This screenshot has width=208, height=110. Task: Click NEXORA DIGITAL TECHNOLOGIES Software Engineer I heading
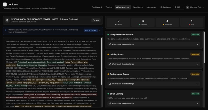44,19
